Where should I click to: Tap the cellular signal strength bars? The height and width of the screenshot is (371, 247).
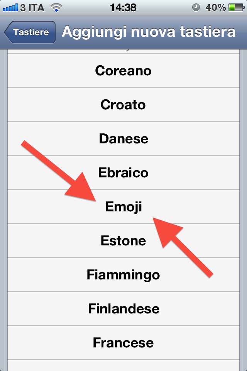click(x=10, y=7)
